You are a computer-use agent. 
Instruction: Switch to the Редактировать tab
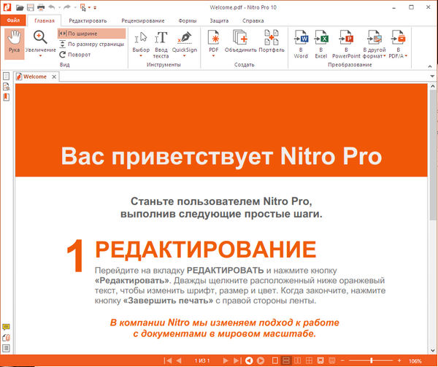coord(88,20)
